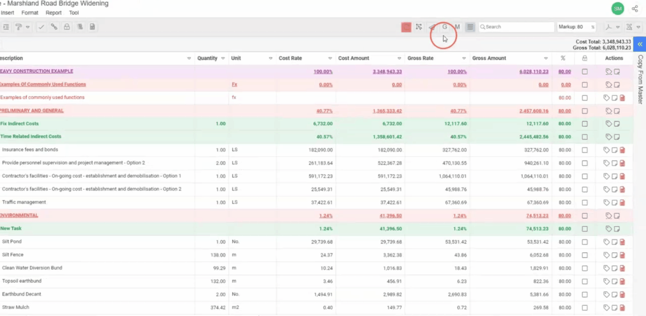Click tag icon for Traffic management row
This screenshot has height=316, width=646.
(606, 202)
